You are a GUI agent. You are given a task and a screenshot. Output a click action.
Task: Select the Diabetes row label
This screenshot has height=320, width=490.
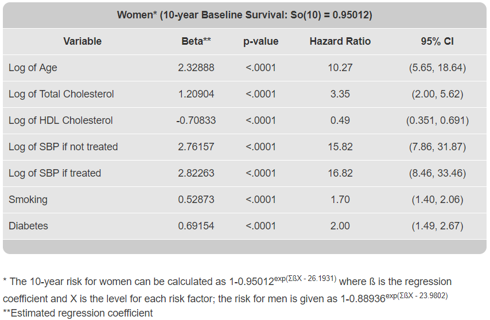pyautogui.click(x=28, y=226)
